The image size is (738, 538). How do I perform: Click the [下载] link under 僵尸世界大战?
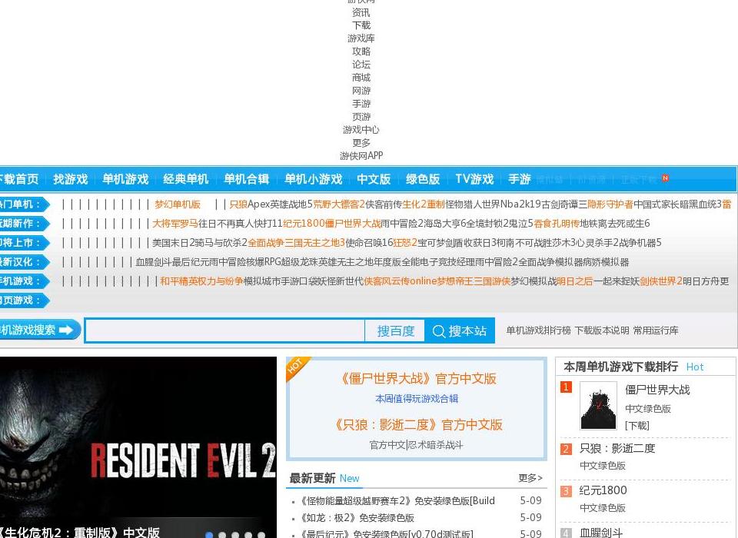pos(637,426)
